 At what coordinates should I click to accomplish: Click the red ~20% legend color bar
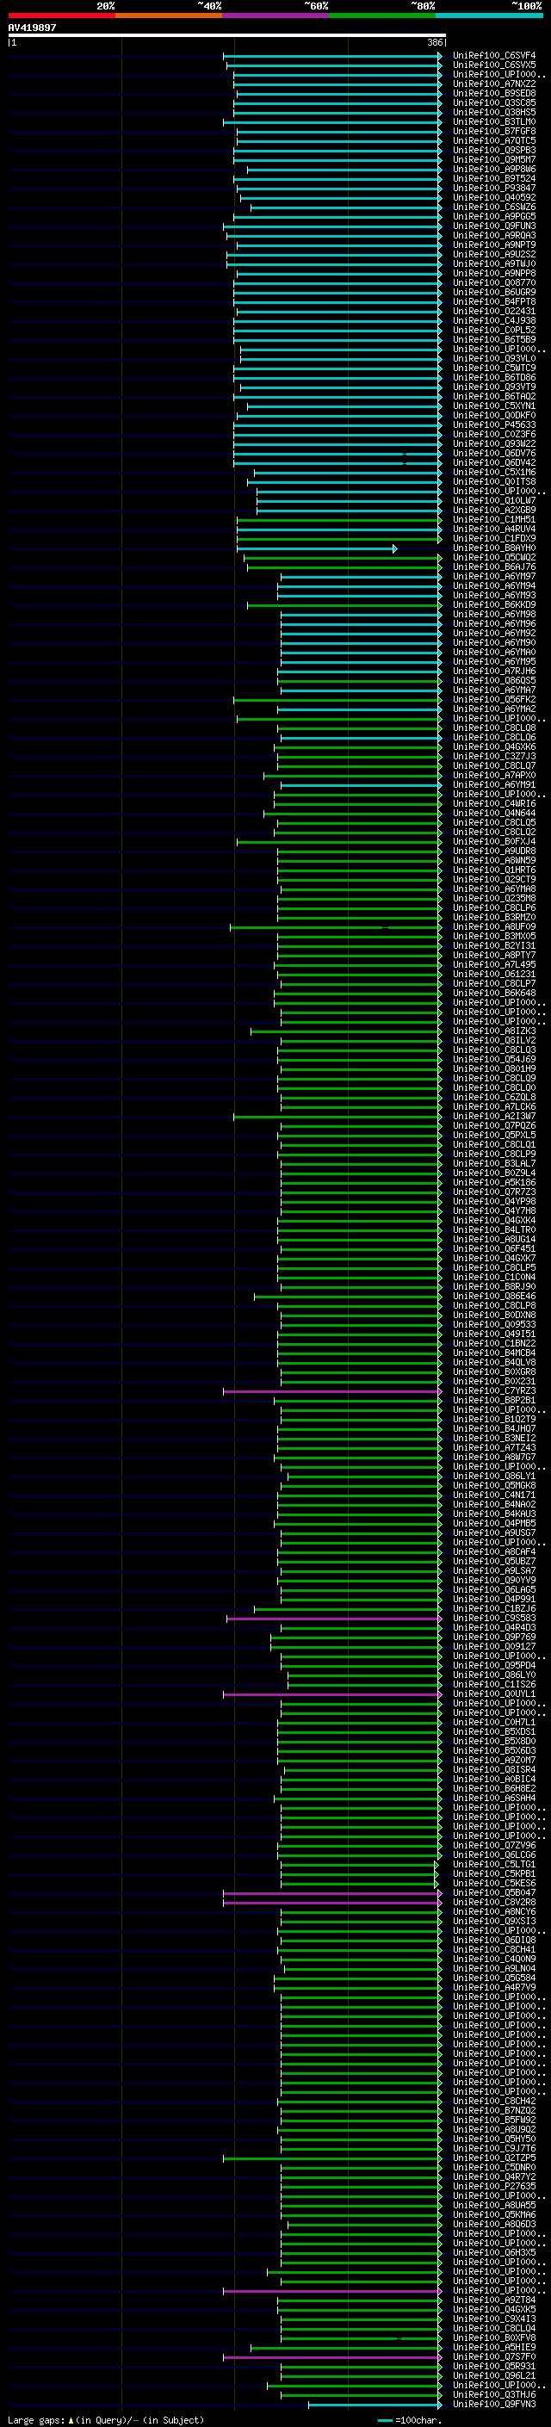tap(61, 15)
